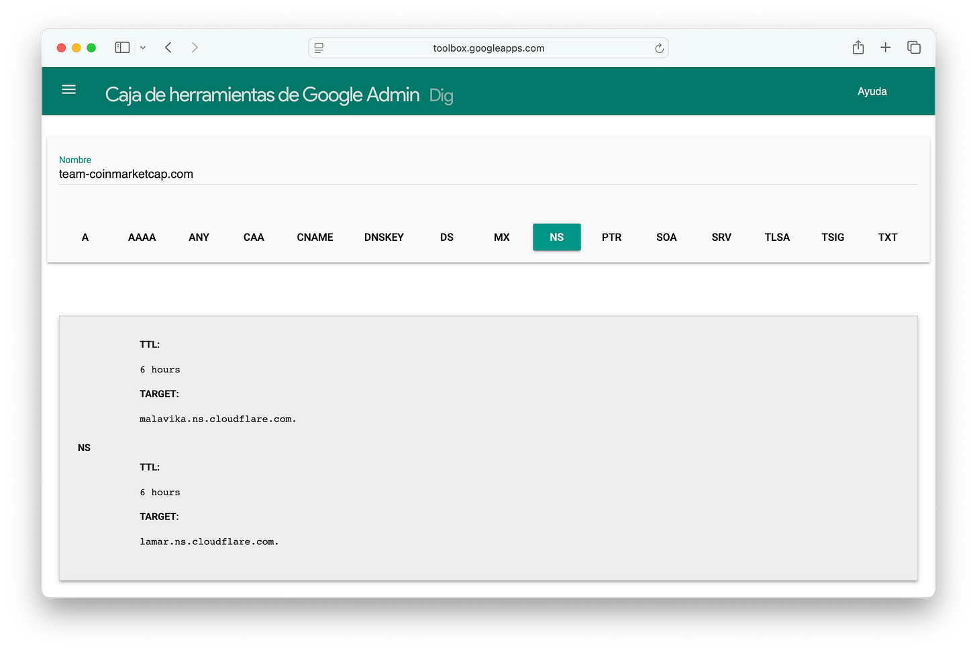This screenshot has width=977, height=653.
Task: Open the hamburger navigation menu
Action: pyautogui.click(x=68, y=90)
